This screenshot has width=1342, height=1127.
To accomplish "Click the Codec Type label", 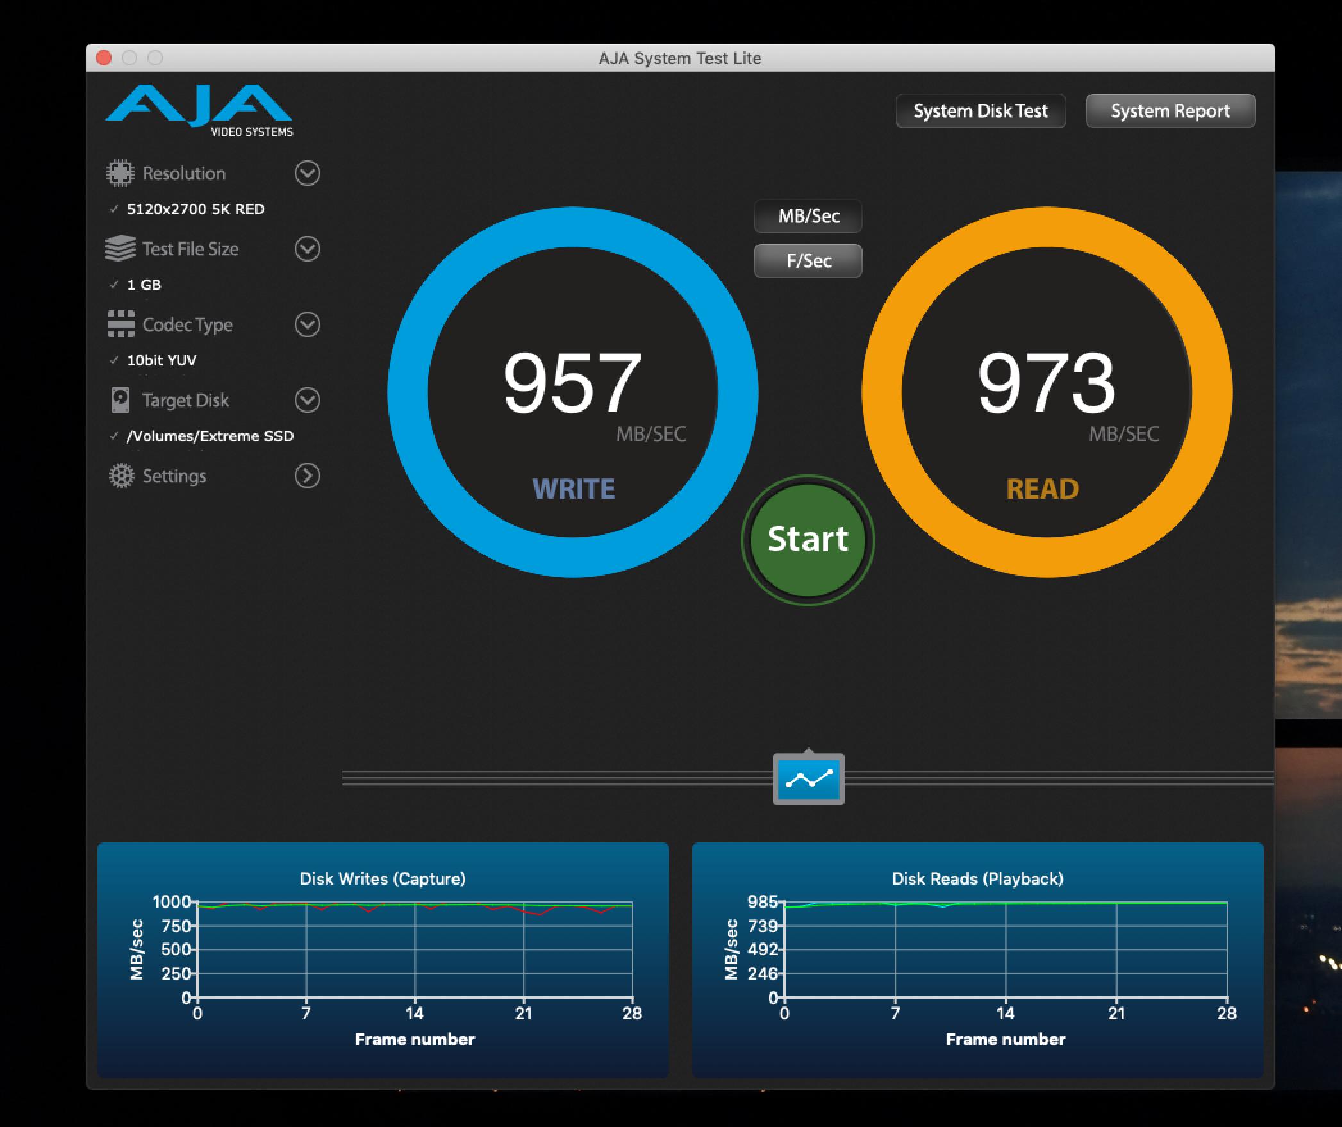I will tap(188, 325).
